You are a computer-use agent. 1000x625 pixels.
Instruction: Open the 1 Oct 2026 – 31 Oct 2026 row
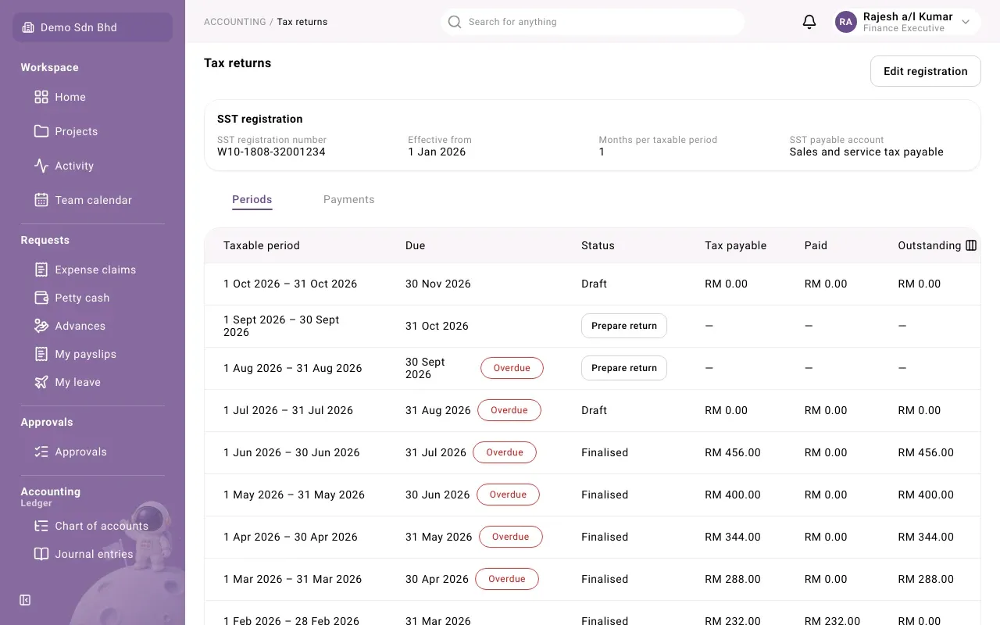[592, 284]
